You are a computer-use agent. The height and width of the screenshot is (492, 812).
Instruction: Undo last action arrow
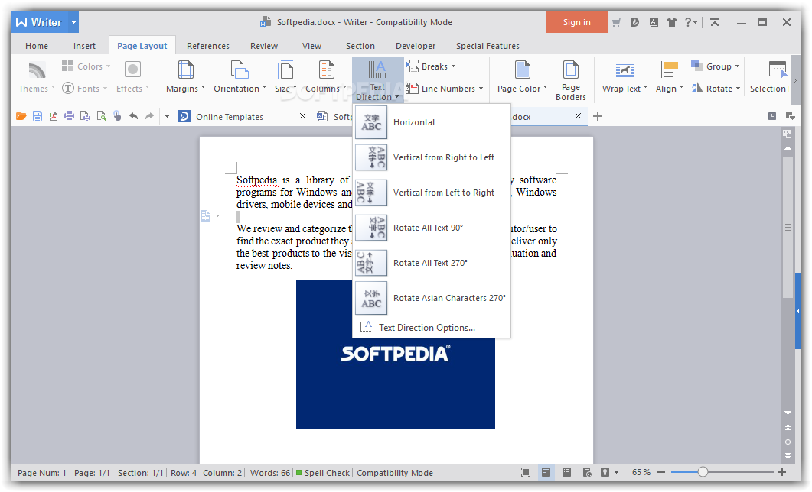click(133, 116)
